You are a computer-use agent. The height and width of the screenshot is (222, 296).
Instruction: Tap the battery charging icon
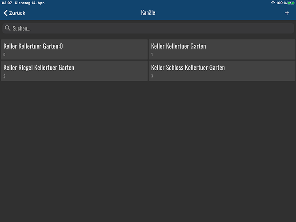point(291,3)
